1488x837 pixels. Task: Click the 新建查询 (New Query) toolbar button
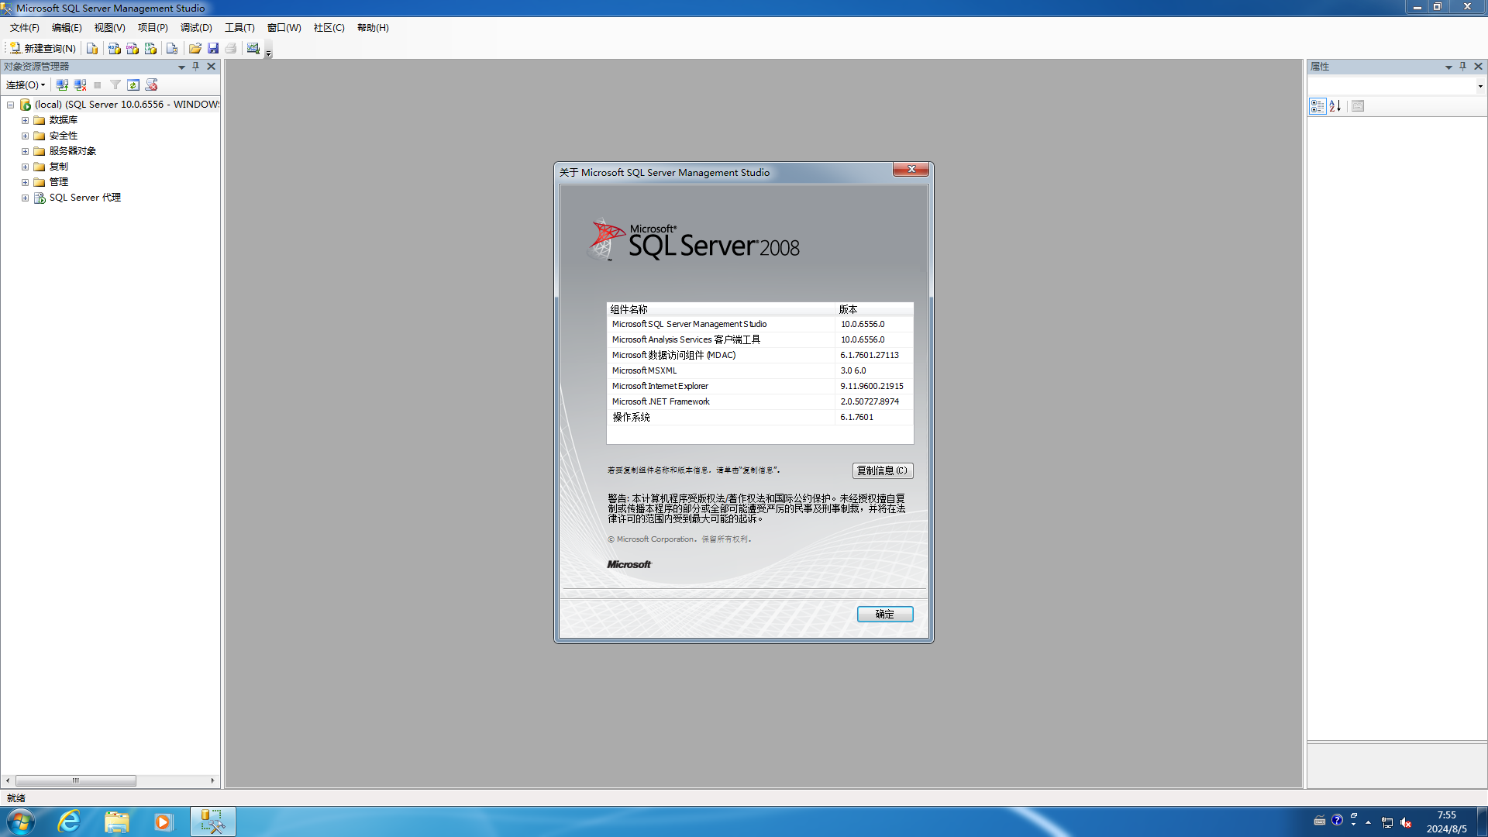pos(43,48)
